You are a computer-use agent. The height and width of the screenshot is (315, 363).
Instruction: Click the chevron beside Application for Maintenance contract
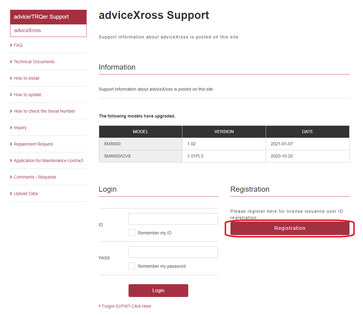11,161
